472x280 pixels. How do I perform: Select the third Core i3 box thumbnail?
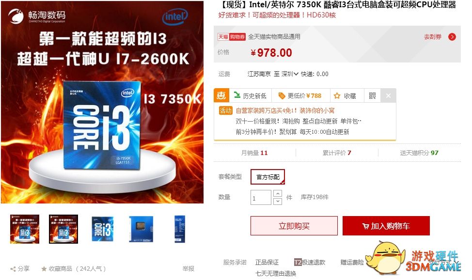click(103, 229)
